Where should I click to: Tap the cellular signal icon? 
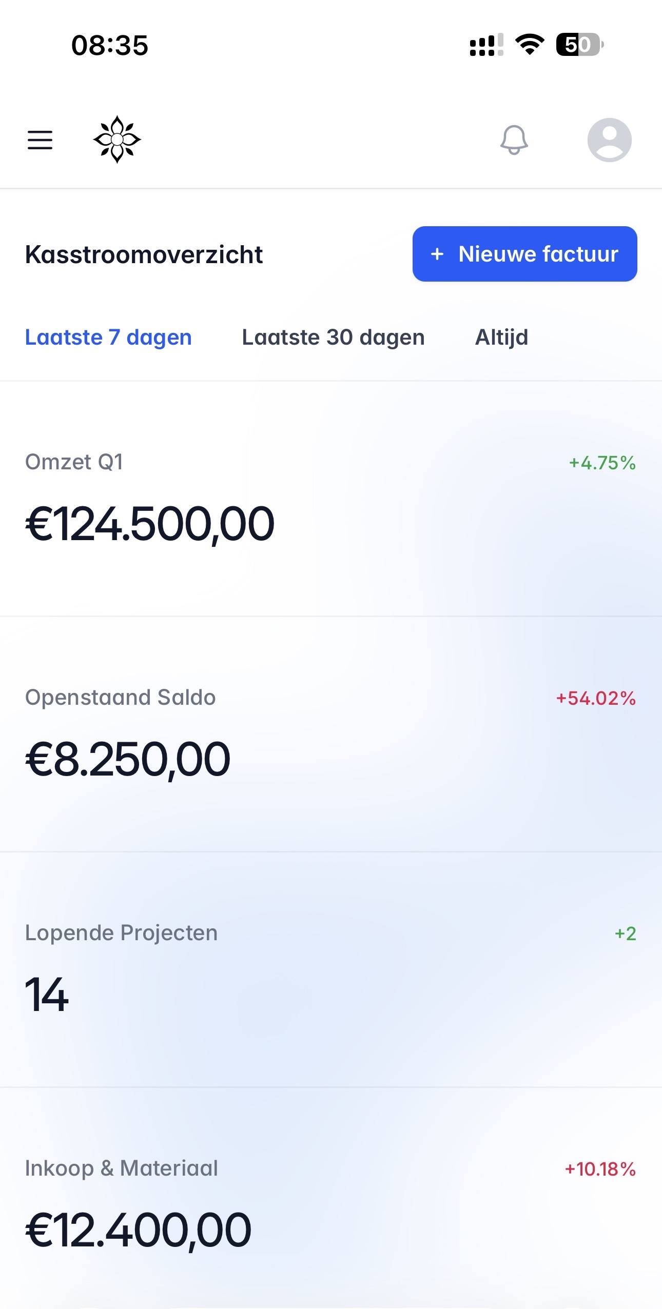pyautogui.click(x=486, y=45)
